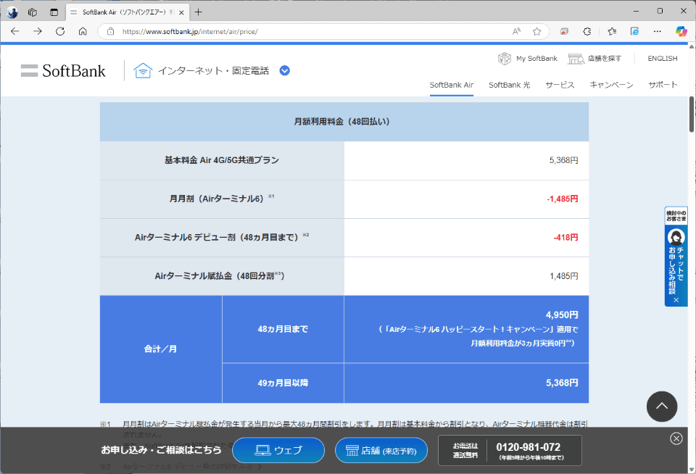Click the browser Back arrow
This screenshot has width=696, height=474.
[x=14, y=31]
